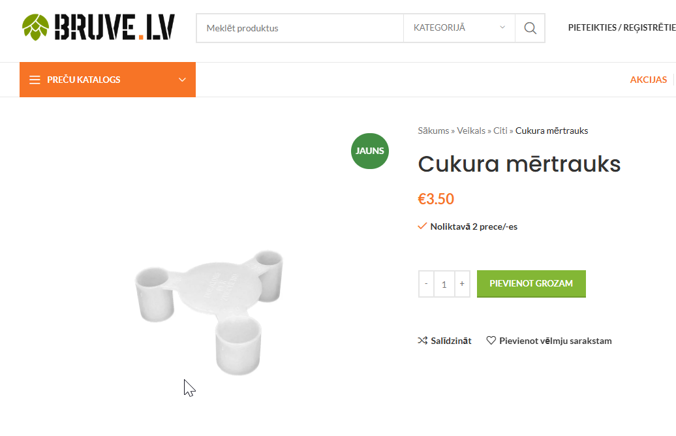This screenshot has width=676, height=436.
Task: Open Pieteikties / Reģistrēties
Action: point(622,27)
